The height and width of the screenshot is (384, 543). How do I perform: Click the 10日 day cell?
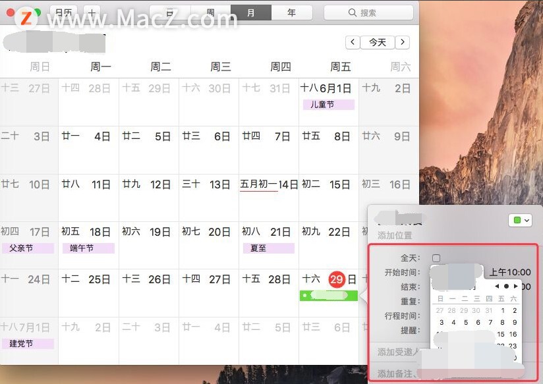pos(29,198)
